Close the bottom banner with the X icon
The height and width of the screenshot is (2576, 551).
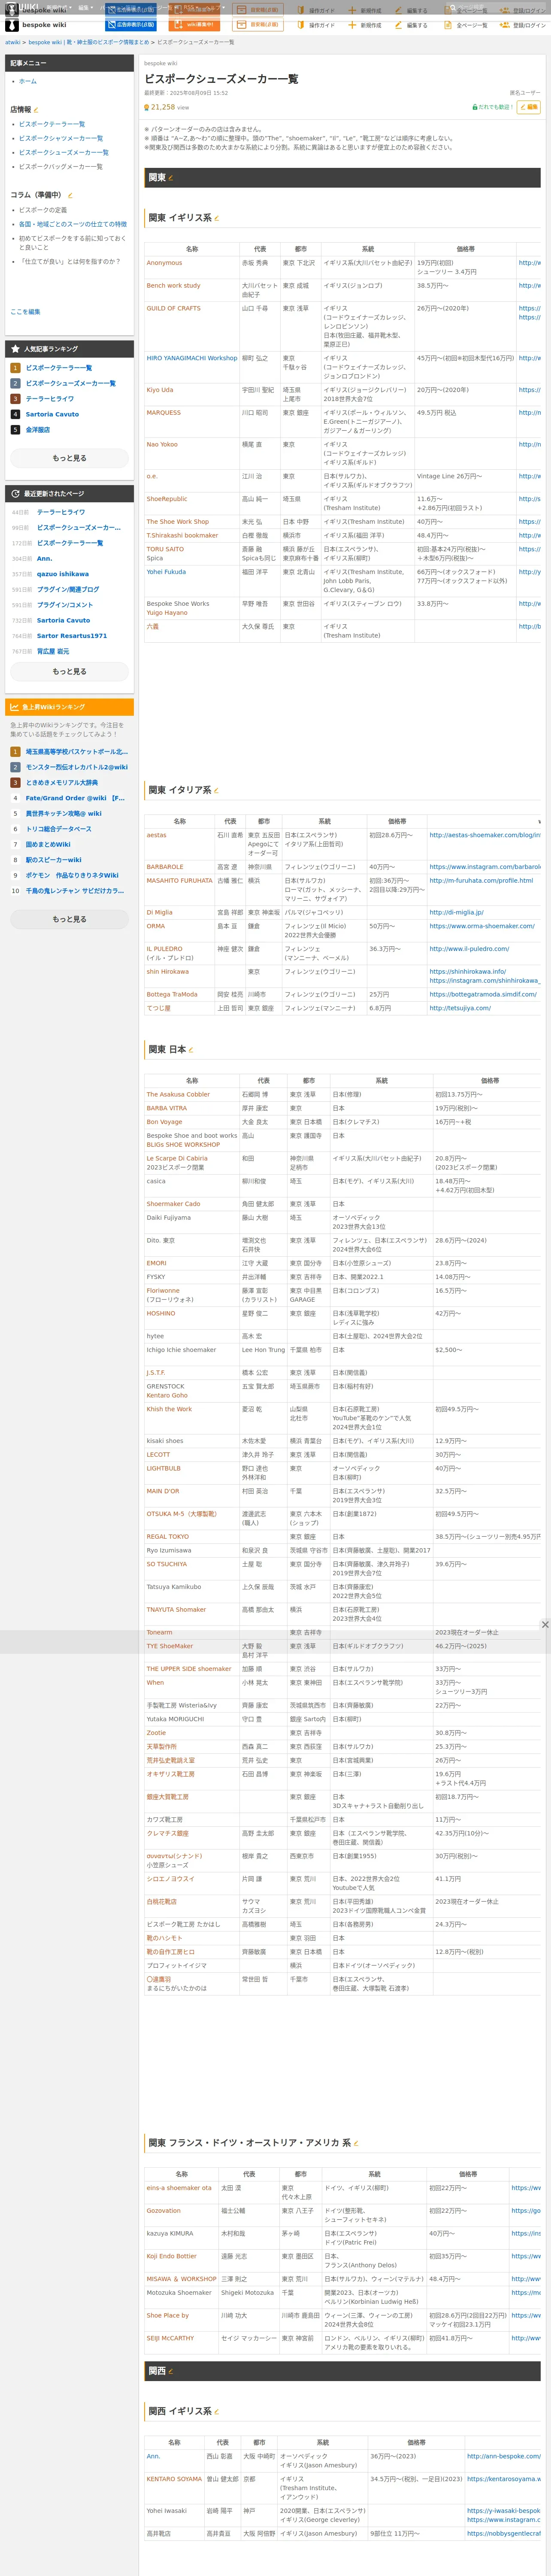click(x=545, y=1625)
